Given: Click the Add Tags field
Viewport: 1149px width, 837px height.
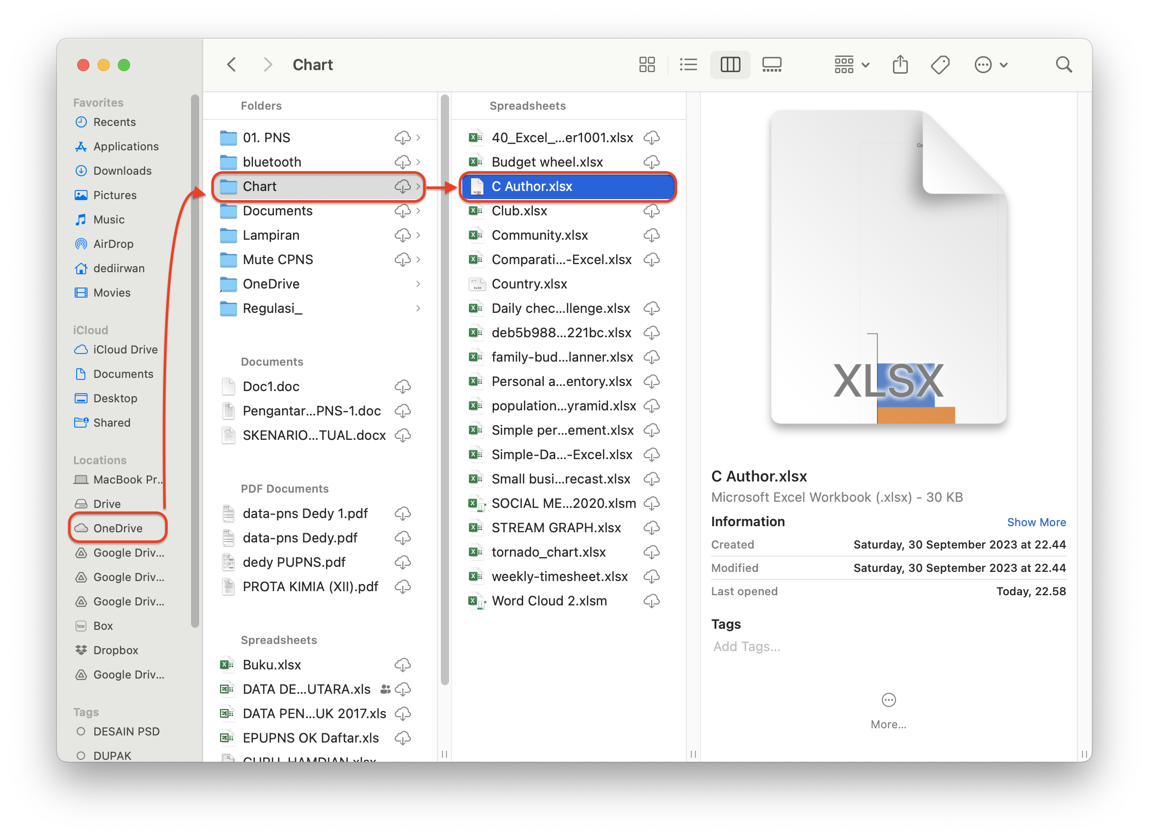Looking at the screenshot, I should 747,647.
